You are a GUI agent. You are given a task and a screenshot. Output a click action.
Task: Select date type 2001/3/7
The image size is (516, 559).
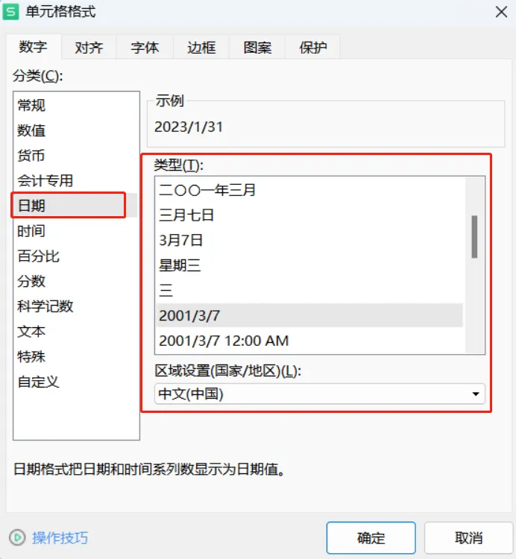pyautogui.click(x=310, y=315)
